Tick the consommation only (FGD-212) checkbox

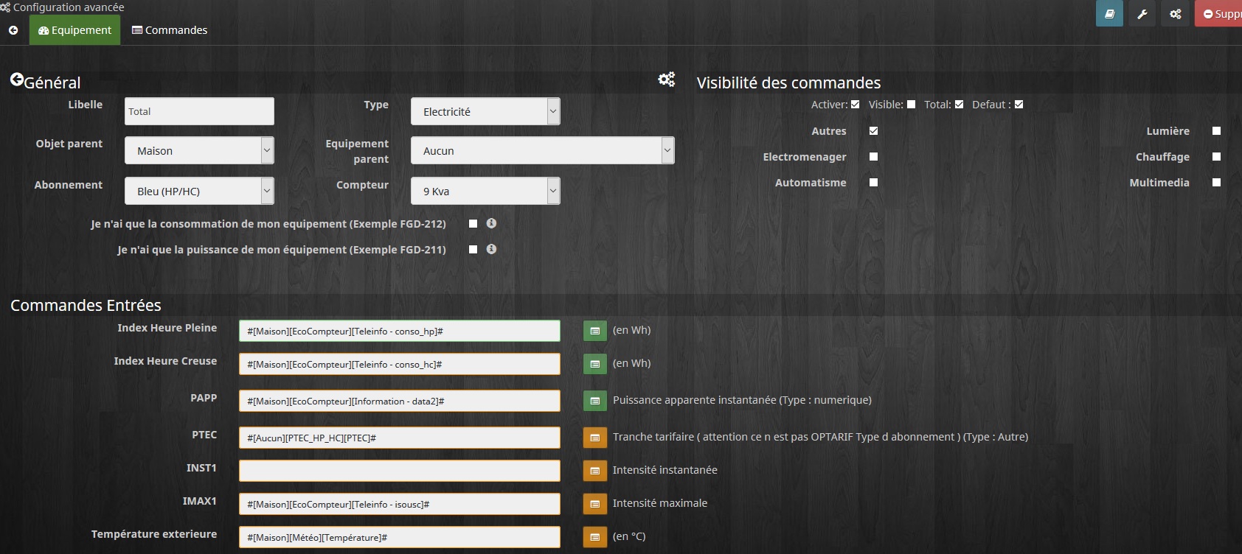point(473,224)
